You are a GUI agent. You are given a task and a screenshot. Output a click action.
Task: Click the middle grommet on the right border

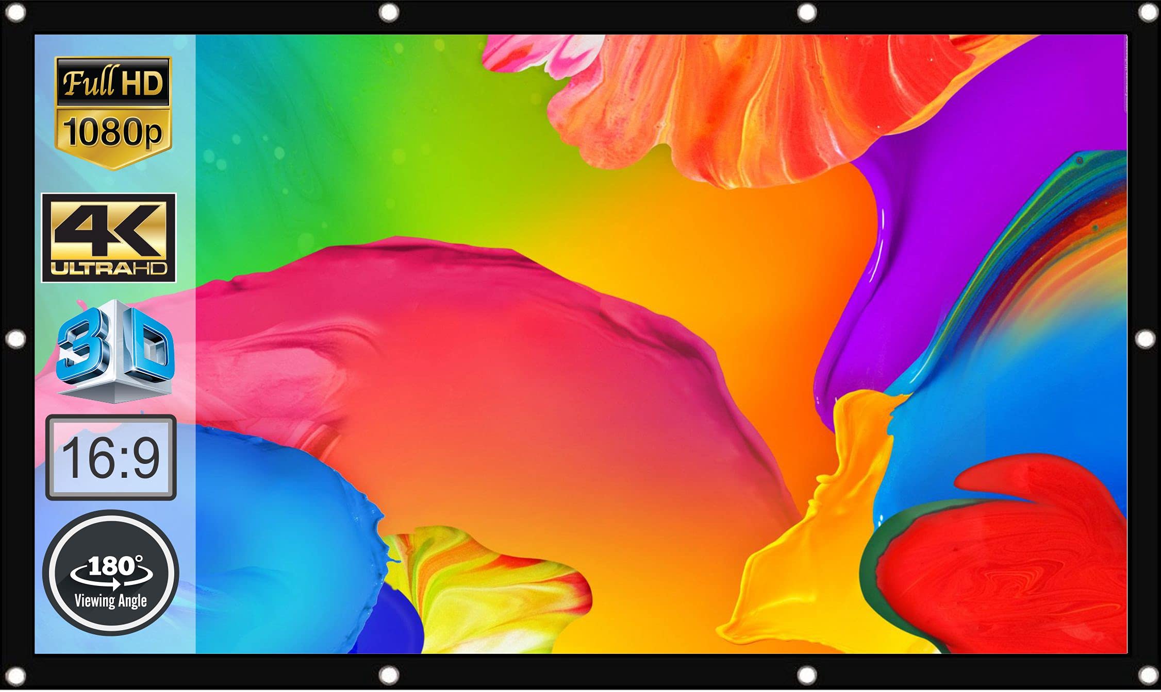(x=1145, y=339)
